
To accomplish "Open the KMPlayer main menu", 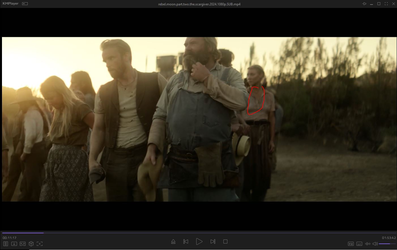I will point(10,4).
